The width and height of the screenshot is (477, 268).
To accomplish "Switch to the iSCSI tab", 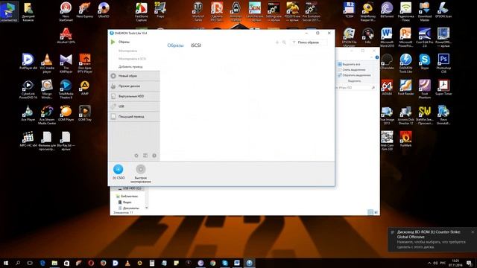I will pos(195,45).
